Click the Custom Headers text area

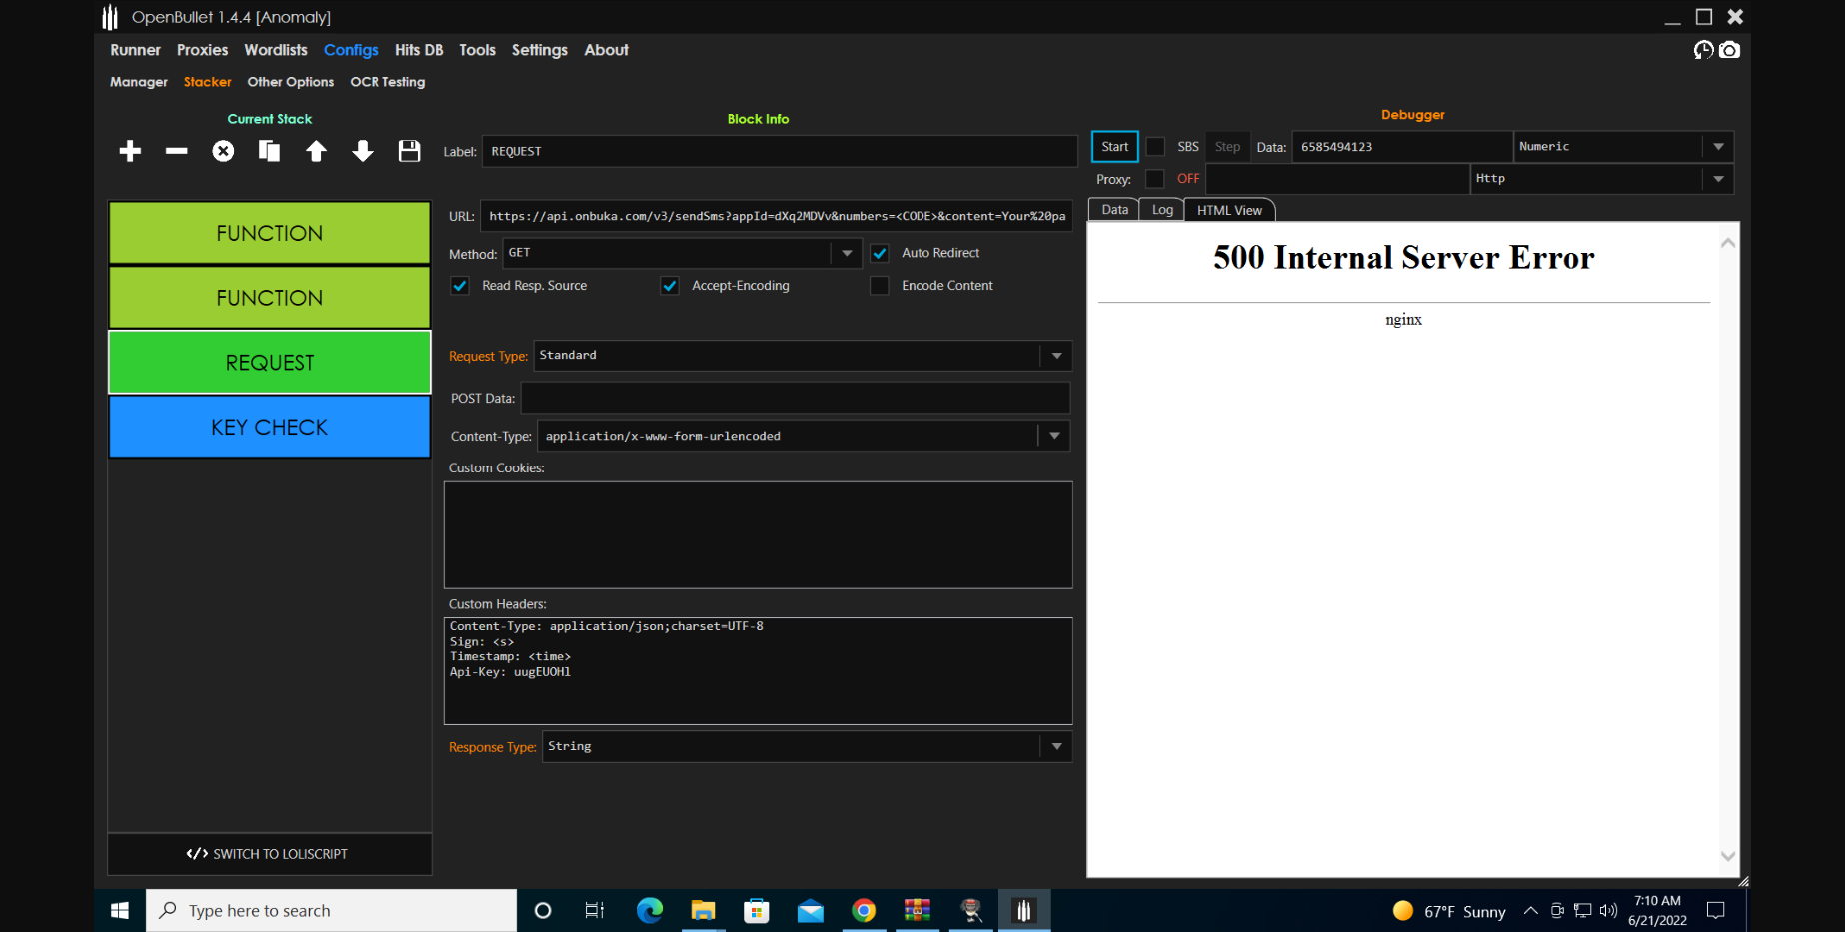pos(759,670)
